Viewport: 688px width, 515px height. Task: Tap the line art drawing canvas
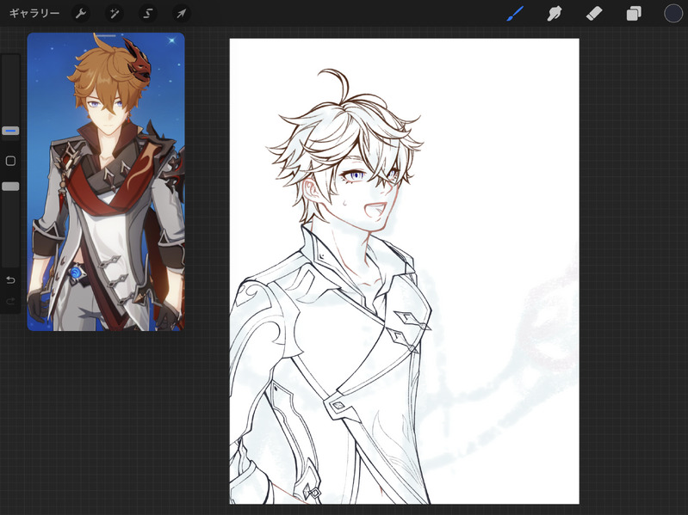click(404, 271)
